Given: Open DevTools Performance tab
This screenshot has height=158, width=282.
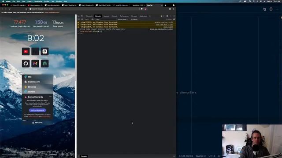Looking at the screenshot, I should pos(124,16).
